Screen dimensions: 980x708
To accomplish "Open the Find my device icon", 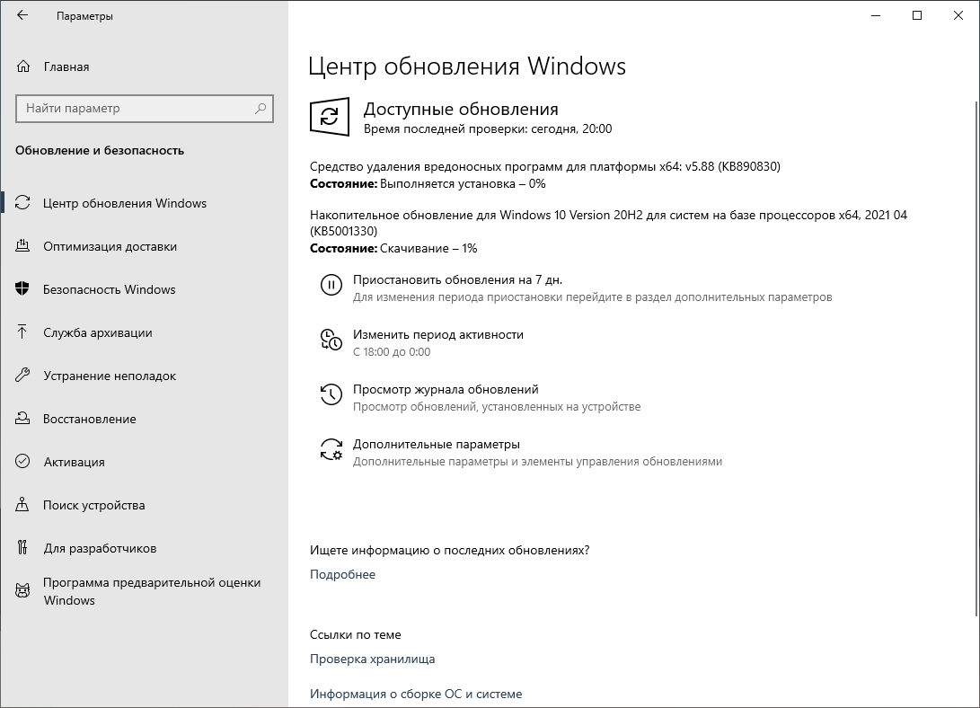I will 22,505.
